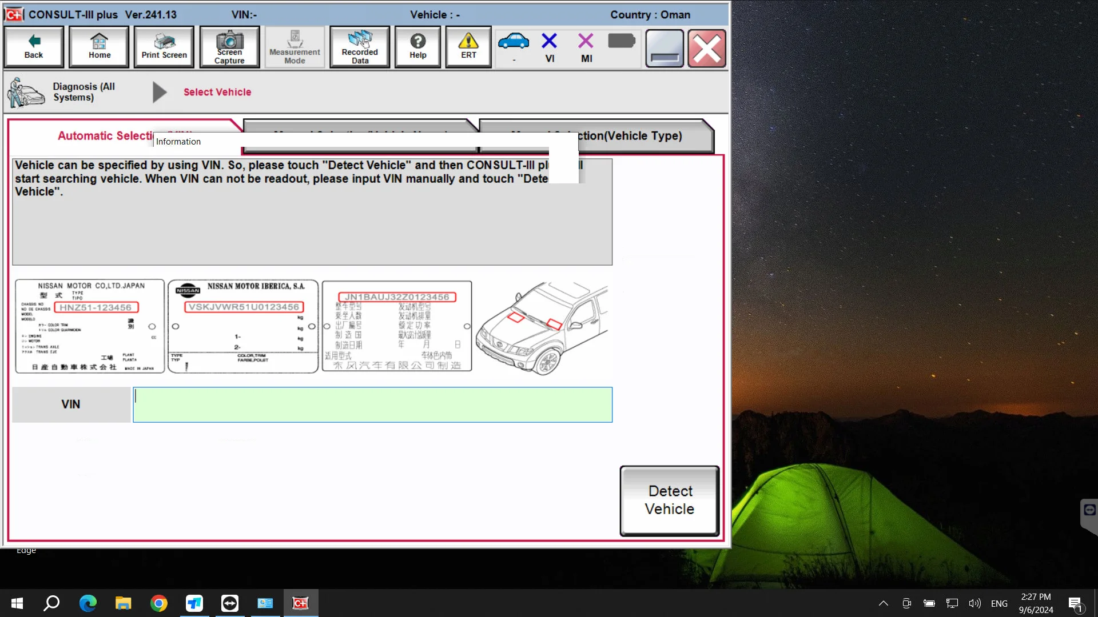
Task: Click the blue car vehicle status icon
Action: (x=514, y=42)
